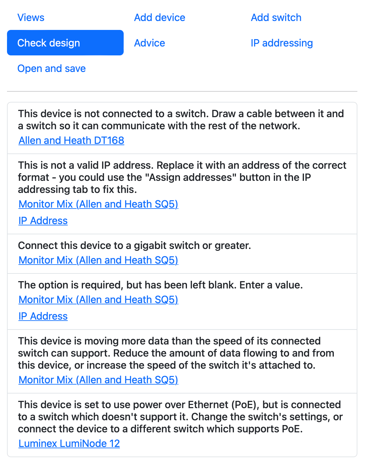The height and width of the screenshot is (468, 365).
Task: Switch to the Views tab
Action: tap(31, 18)
